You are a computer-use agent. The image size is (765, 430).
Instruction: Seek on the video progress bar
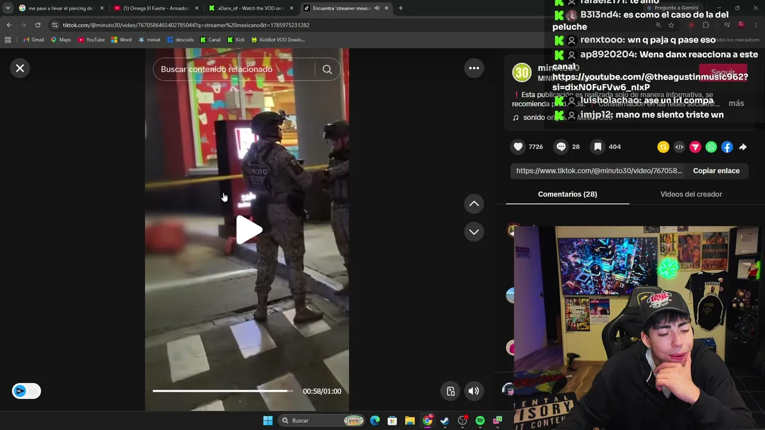(x=223, y=391)
